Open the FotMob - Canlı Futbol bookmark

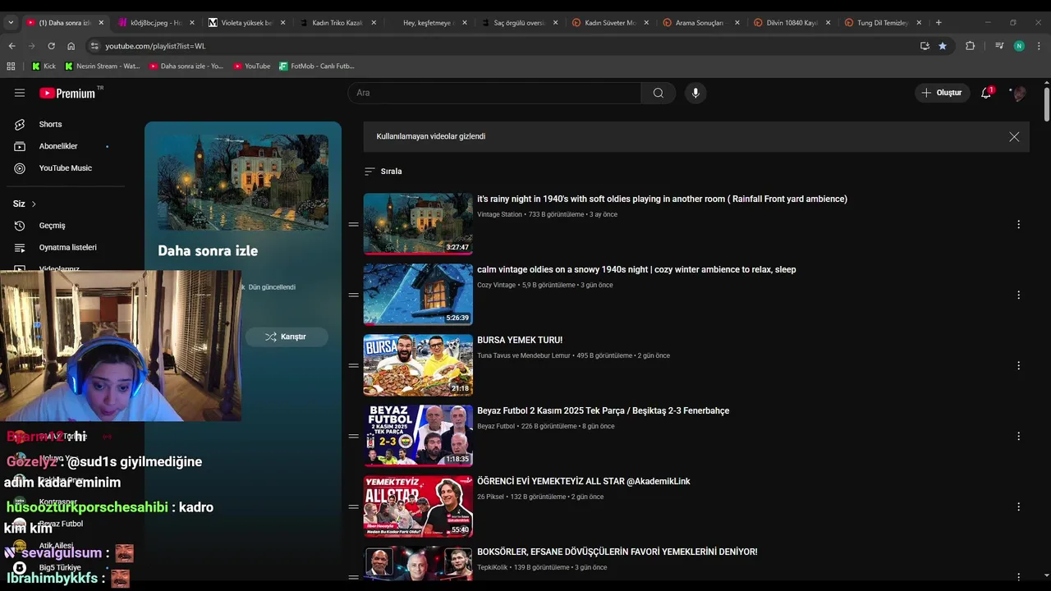click(316, 66)
